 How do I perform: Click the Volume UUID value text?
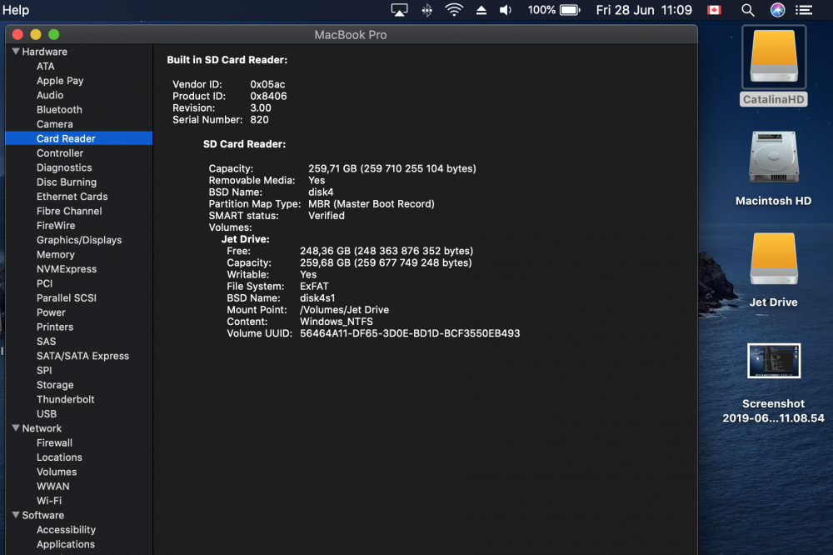410,333
